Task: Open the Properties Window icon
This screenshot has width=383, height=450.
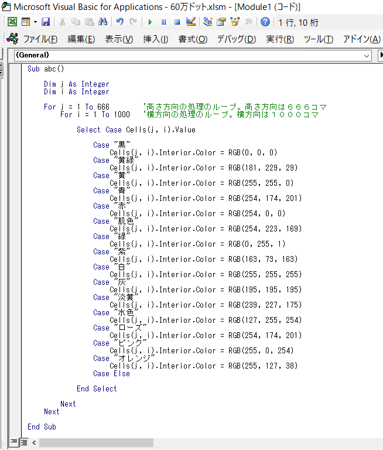Action: pyautogui.click(x=221, y=22)
